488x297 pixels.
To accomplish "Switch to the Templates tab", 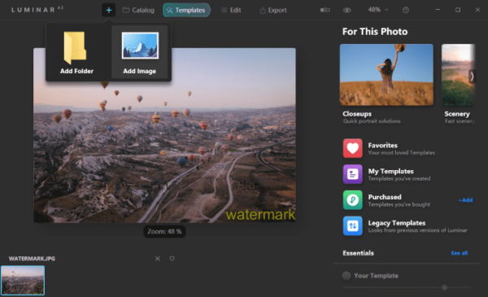I will [186, 11].
